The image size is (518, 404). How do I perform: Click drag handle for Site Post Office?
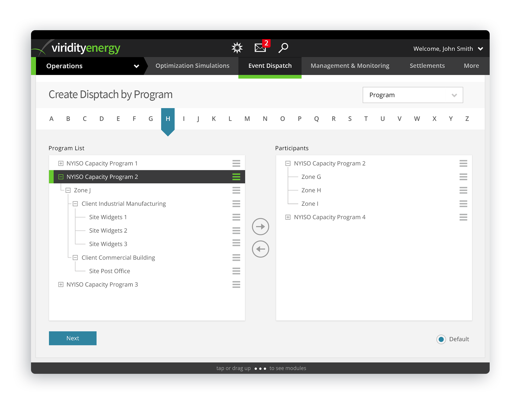point(236,271)
